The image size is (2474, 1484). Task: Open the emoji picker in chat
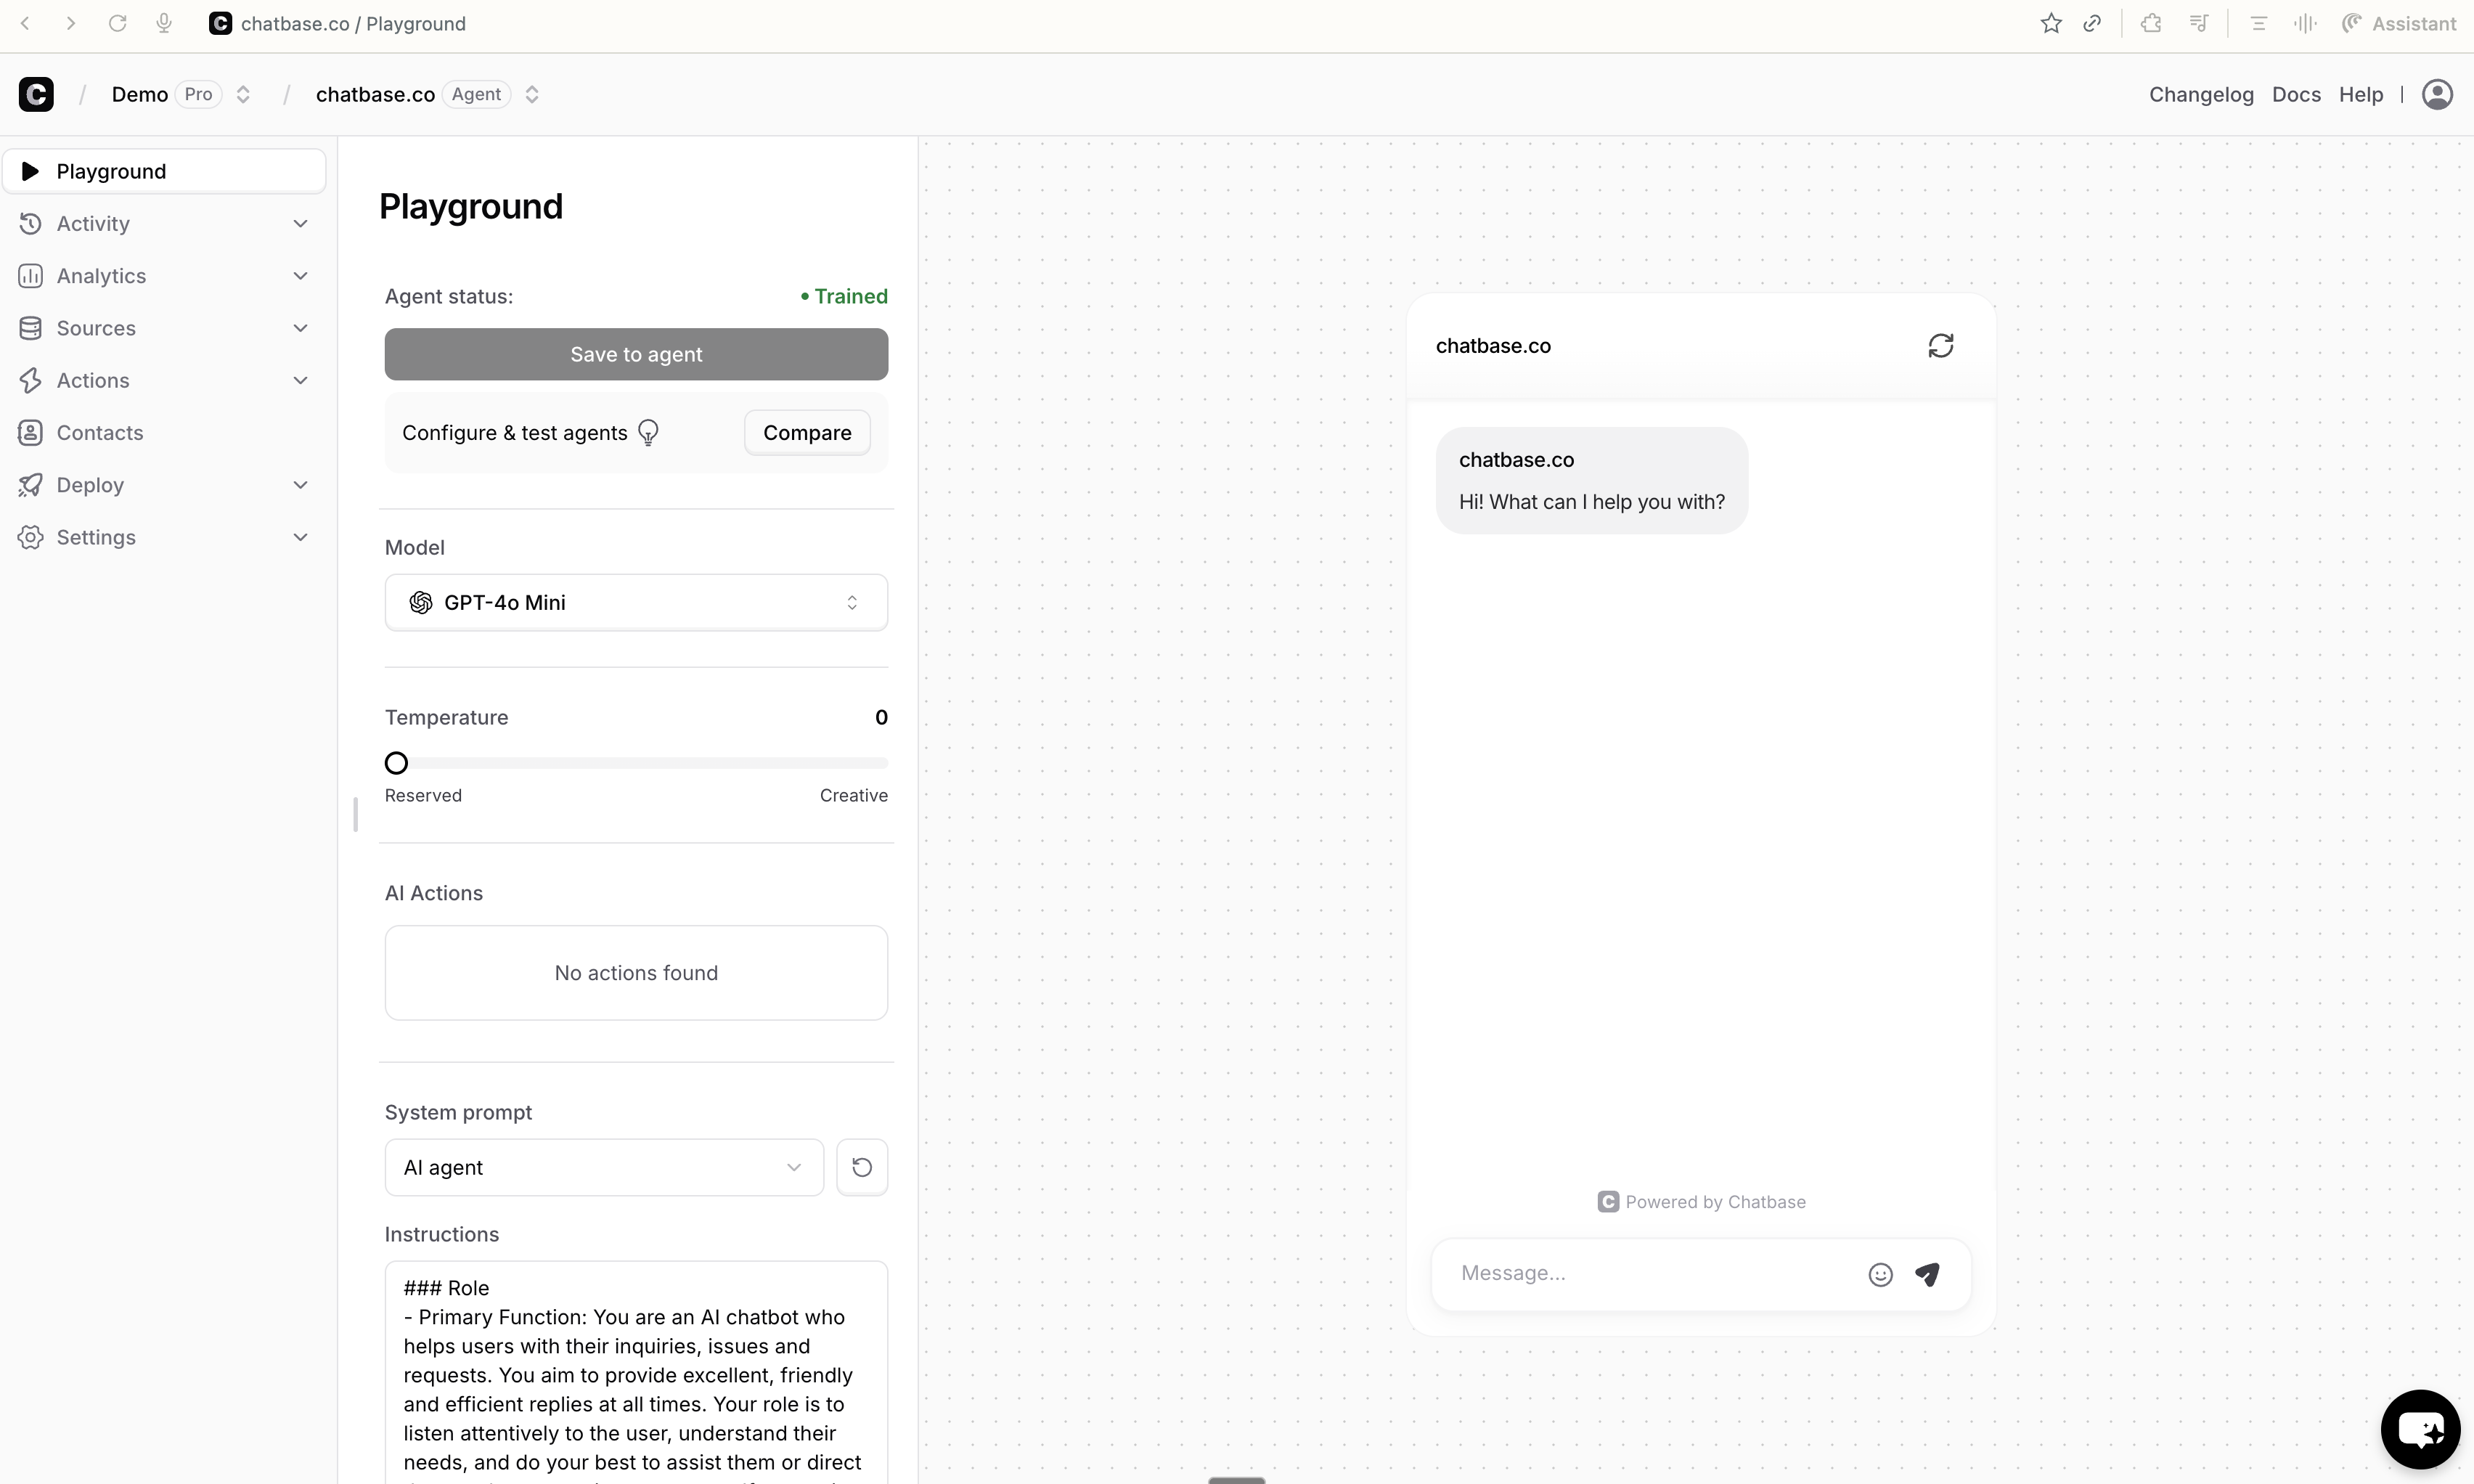pyautogui.click(x=1880, y=1274)
